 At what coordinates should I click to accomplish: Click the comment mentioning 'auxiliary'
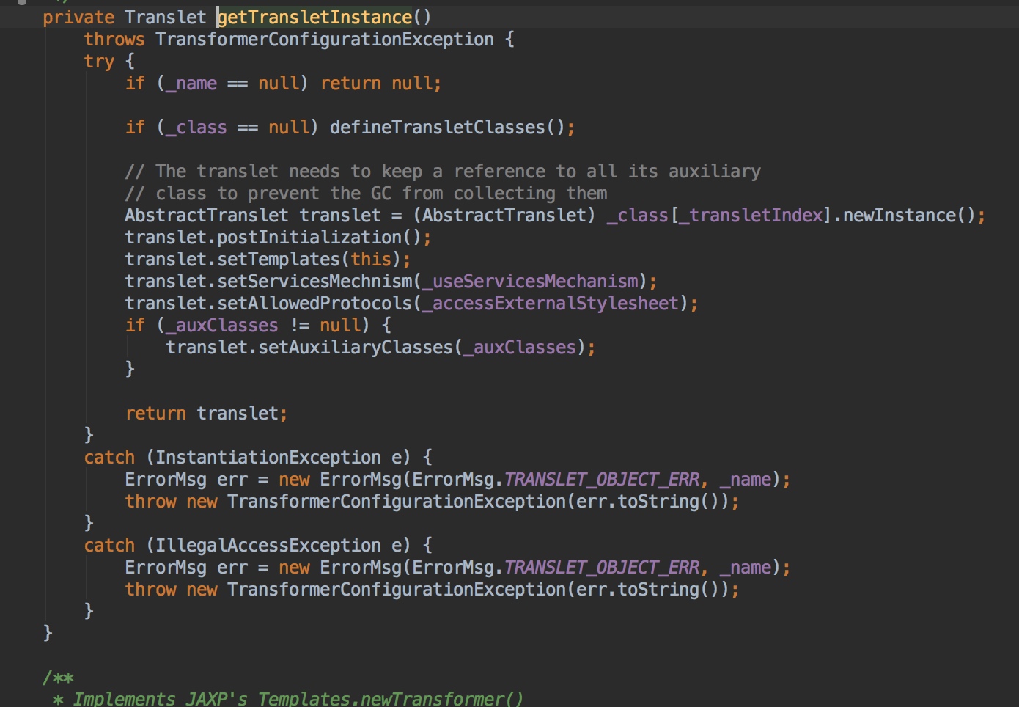click(x=443, y=171)
